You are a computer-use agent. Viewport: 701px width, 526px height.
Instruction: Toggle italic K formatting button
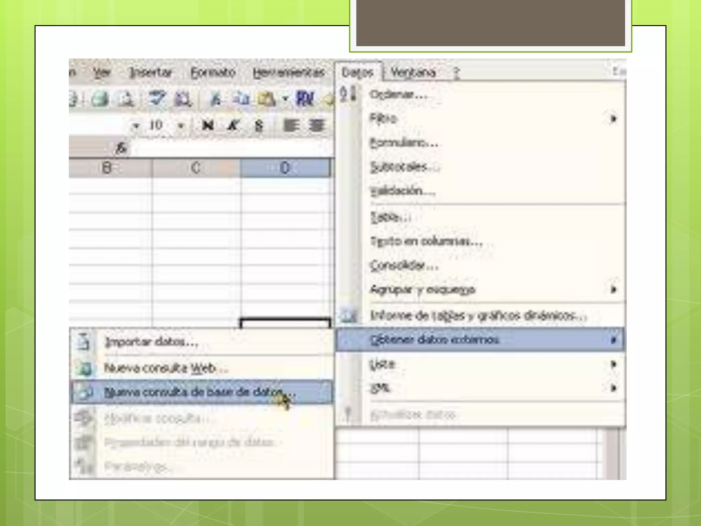click(233, 126)
